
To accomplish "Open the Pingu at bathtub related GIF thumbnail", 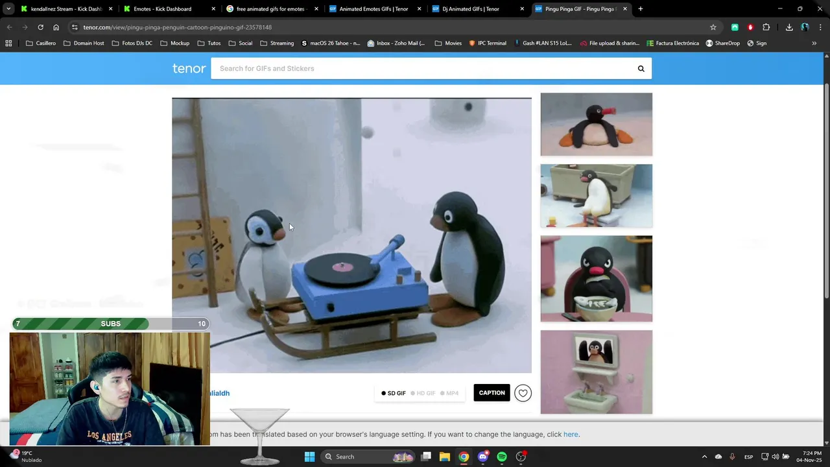I will click(x=597, y=196).
